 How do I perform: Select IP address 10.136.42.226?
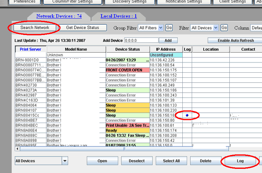point(166,60)
